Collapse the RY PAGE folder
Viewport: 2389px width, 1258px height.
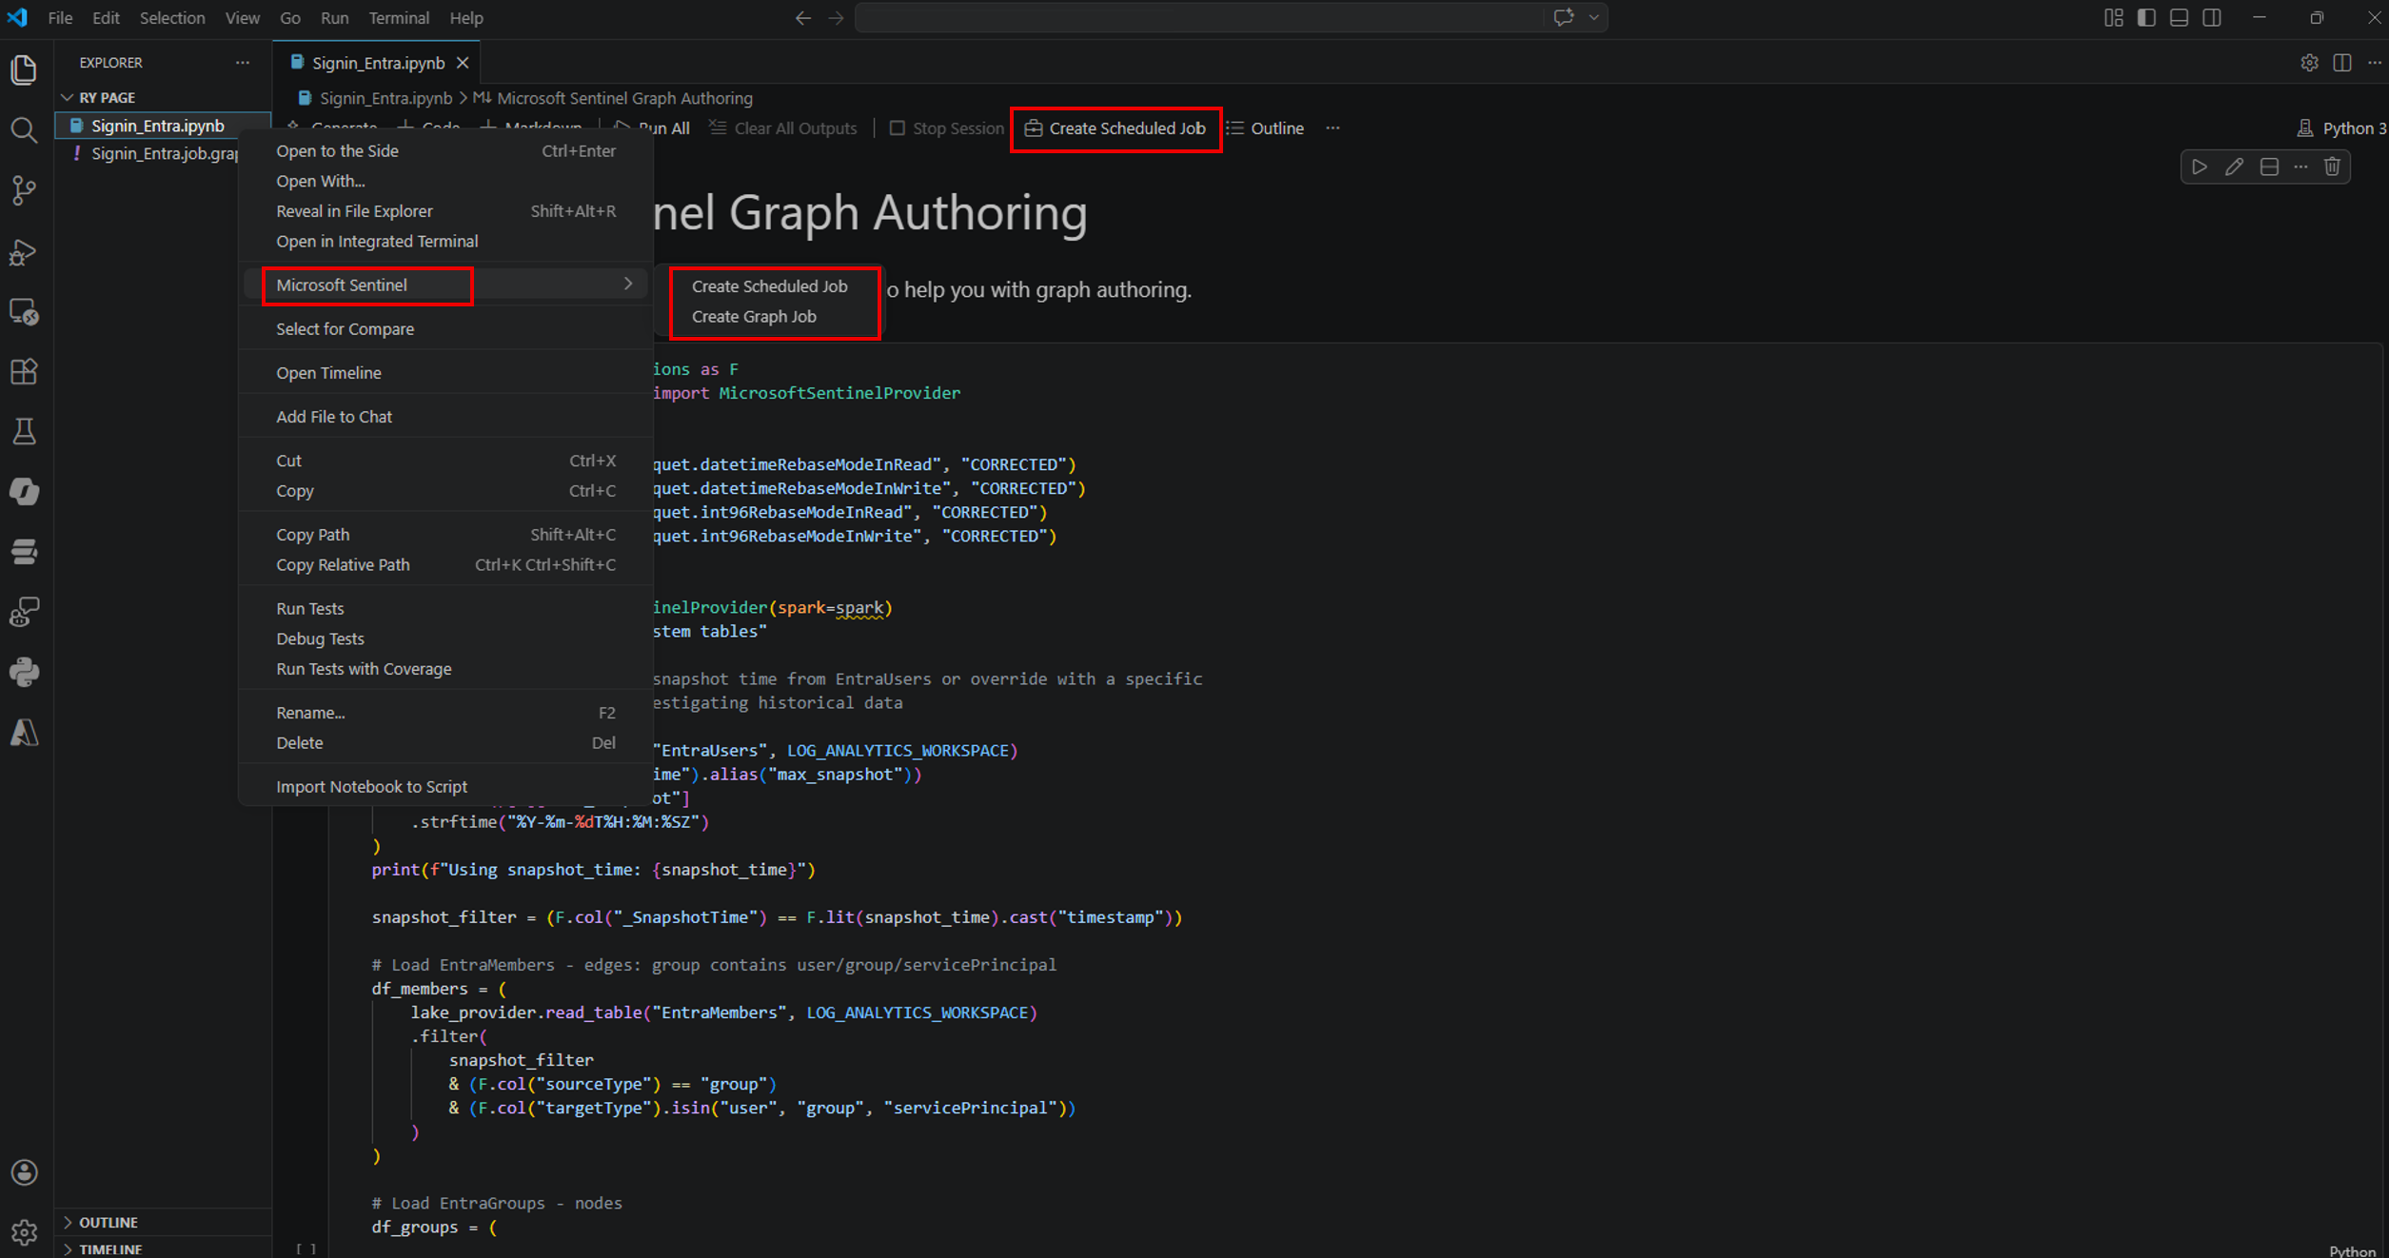pos(106,98)
